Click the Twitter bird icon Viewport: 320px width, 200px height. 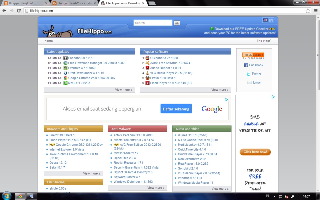coord(248,74)
